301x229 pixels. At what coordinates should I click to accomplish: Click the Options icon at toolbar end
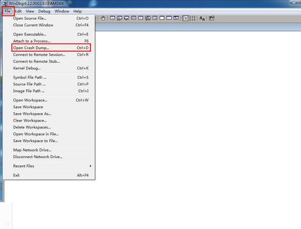tap(212, 18)
